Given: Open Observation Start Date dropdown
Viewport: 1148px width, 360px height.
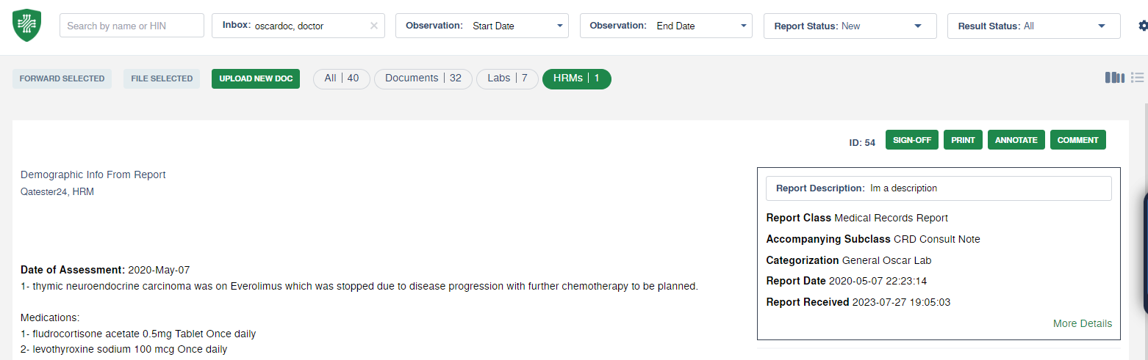Looking at the screenshot, I should (482, 26).
